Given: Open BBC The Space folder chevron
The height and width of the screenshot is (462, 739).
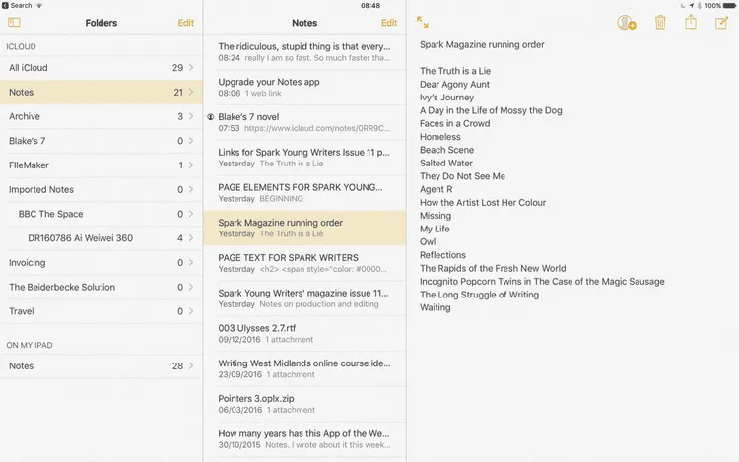Looking at the screenshot, I should (191, 214).
